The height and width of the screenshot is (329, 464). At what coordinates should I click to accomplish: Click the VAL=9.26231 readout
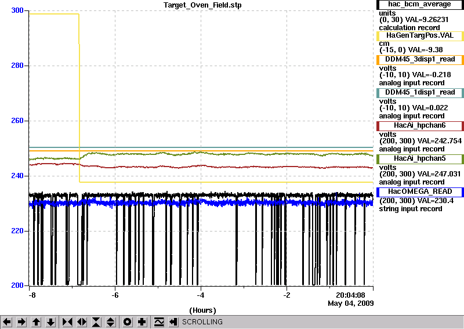click(427, 20)
